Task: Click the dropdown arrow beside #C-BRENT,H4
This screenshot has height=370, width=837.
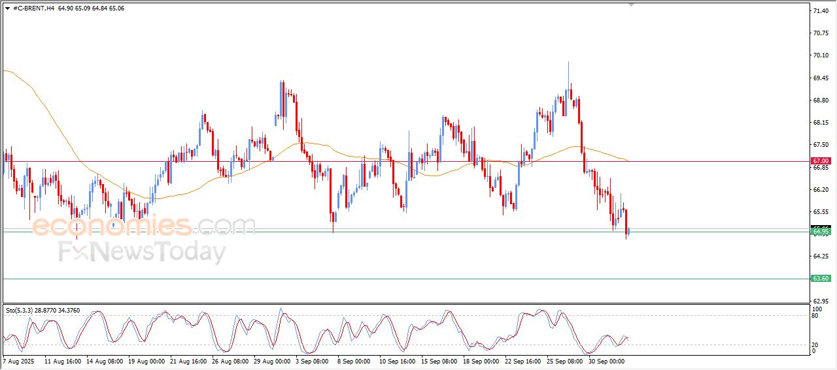Action: coord(7,8)
